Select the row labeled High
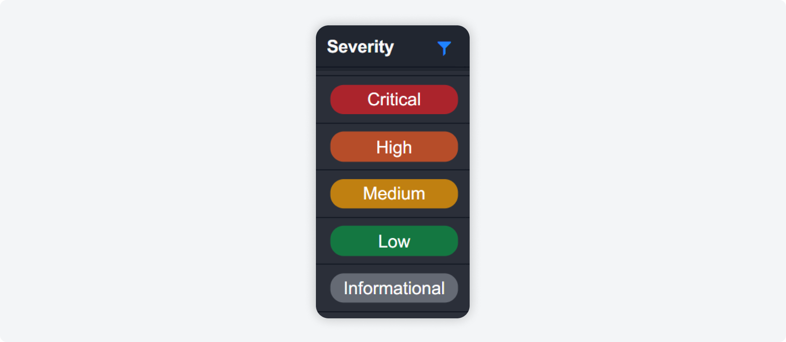The width and height of the screenshot is (786, 342). pos(394,147)
